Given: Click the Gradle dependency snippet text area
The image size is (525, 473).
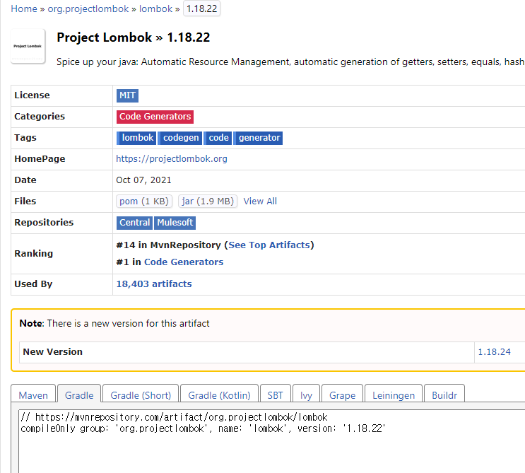Looking at the screenshot, I should pyautogui.click(x=271, y=441).
